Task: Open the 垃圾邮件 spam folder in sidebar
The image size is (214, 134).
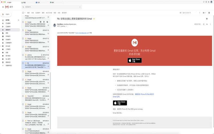Action: [x=8, y=39]
